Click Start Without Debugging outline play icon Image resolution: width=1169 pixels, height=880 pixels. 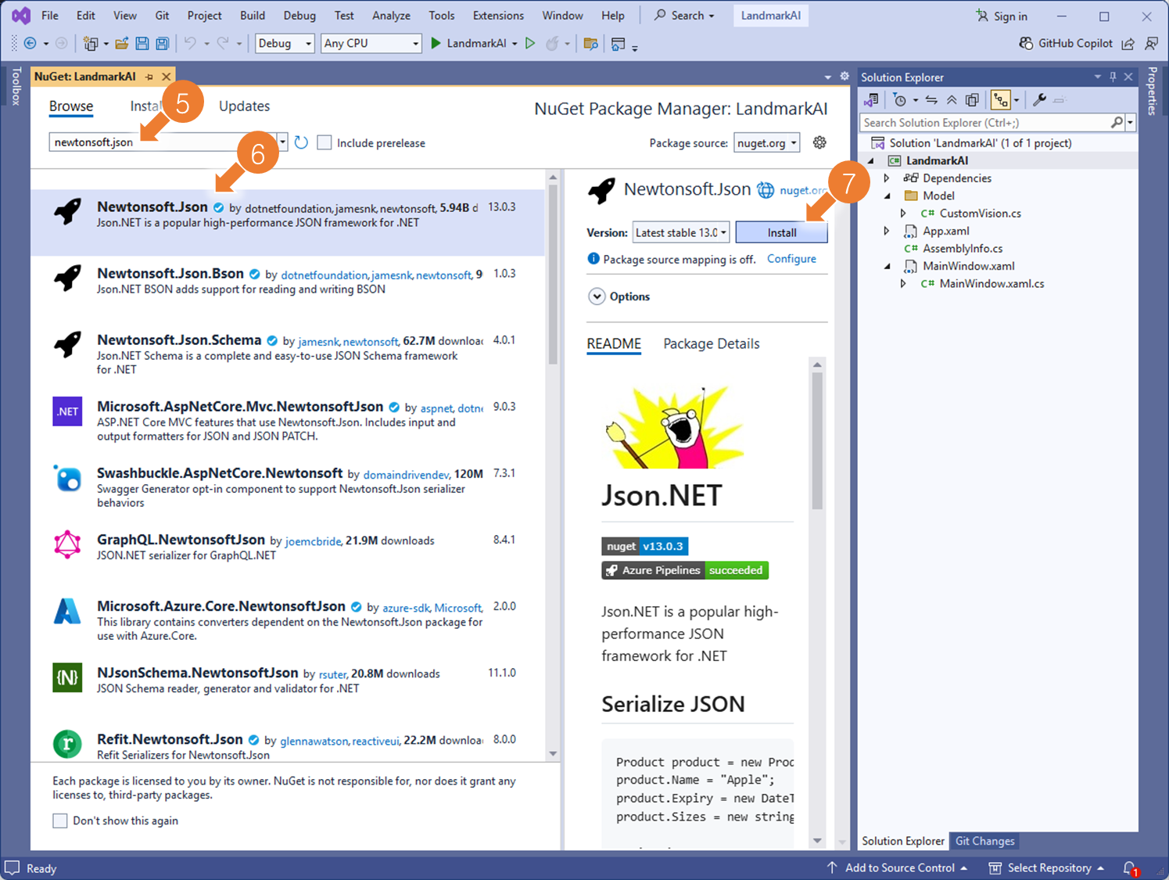coord(530,44)
